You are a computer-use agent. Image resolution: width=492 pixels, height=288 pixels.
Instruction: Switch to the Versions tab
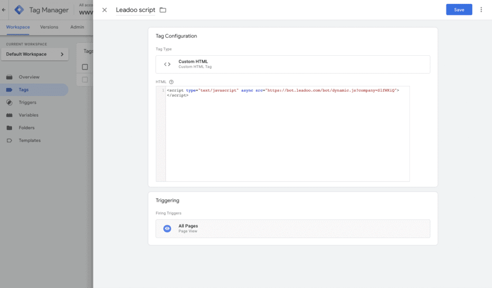[x=49, y=27]
